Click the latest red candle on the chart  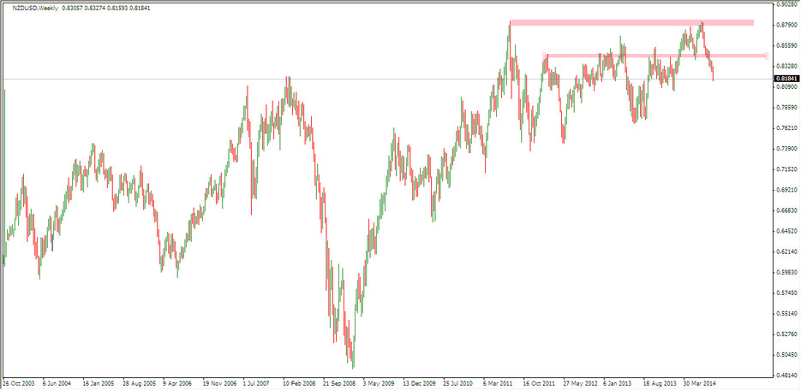[714, 74]
